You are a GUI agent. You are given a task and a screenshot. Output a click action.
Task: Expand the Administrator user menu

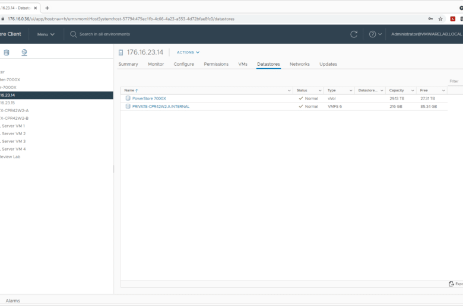pos(427,34)
